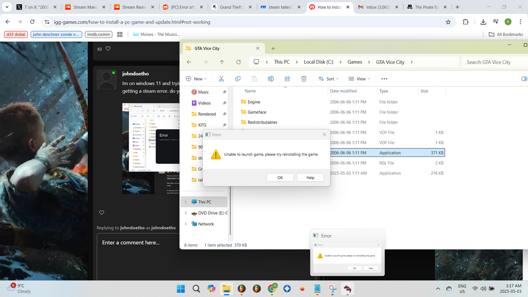Expand breadcrumb chevron after Local Disk (C:)

point(341,62)
